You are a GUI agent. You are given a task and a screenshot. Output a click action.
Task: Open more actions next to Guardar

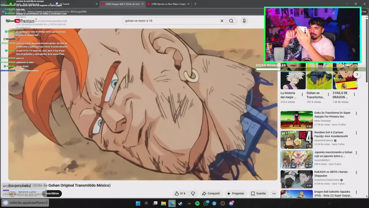pos(274,194)
